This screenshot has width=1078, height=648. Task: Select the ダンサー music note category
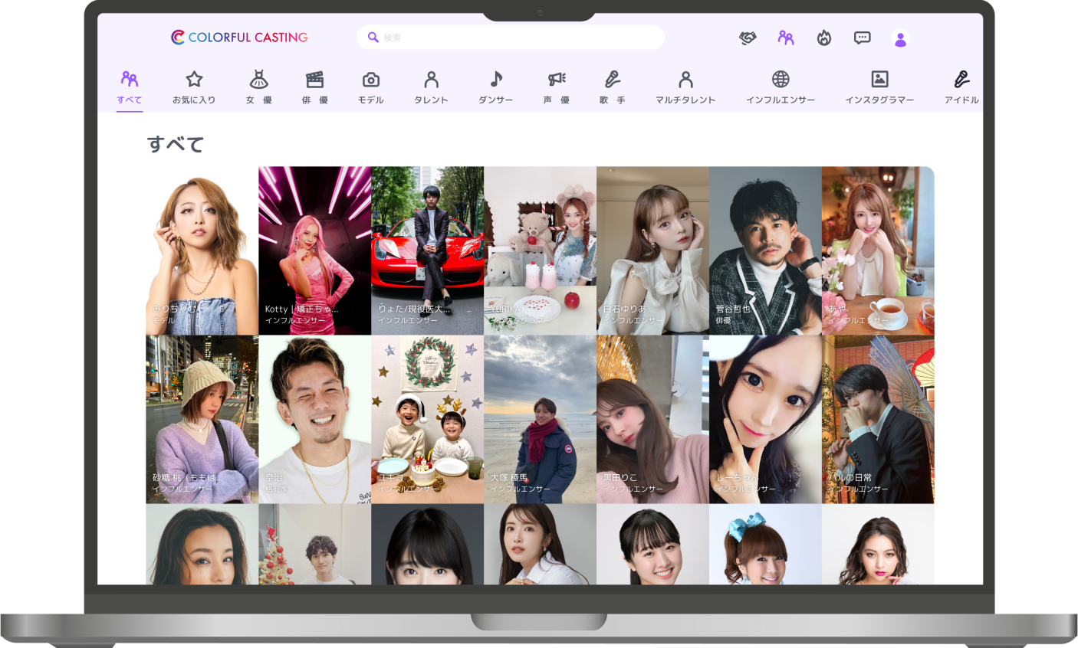pyautogui.click(x=496, y=88)
